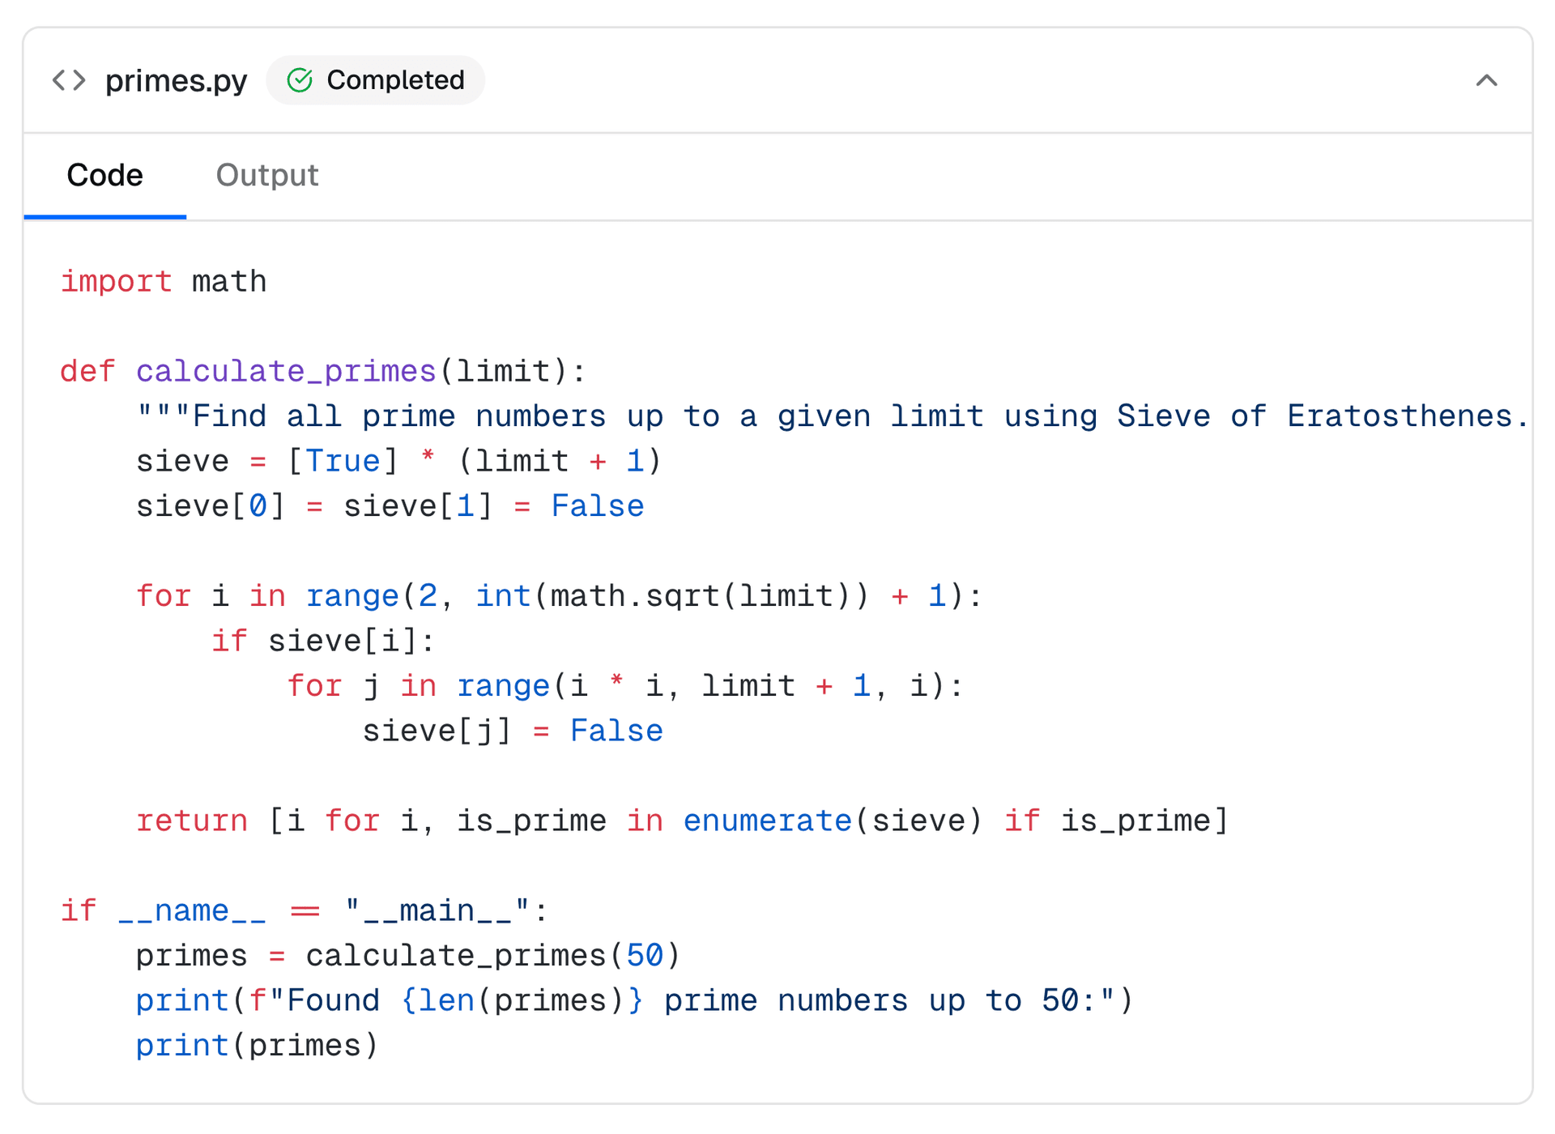Click the 'if sieve[i]:' line
The width and height of the screenshot is (1555, 1134).
tap(323, 642)
